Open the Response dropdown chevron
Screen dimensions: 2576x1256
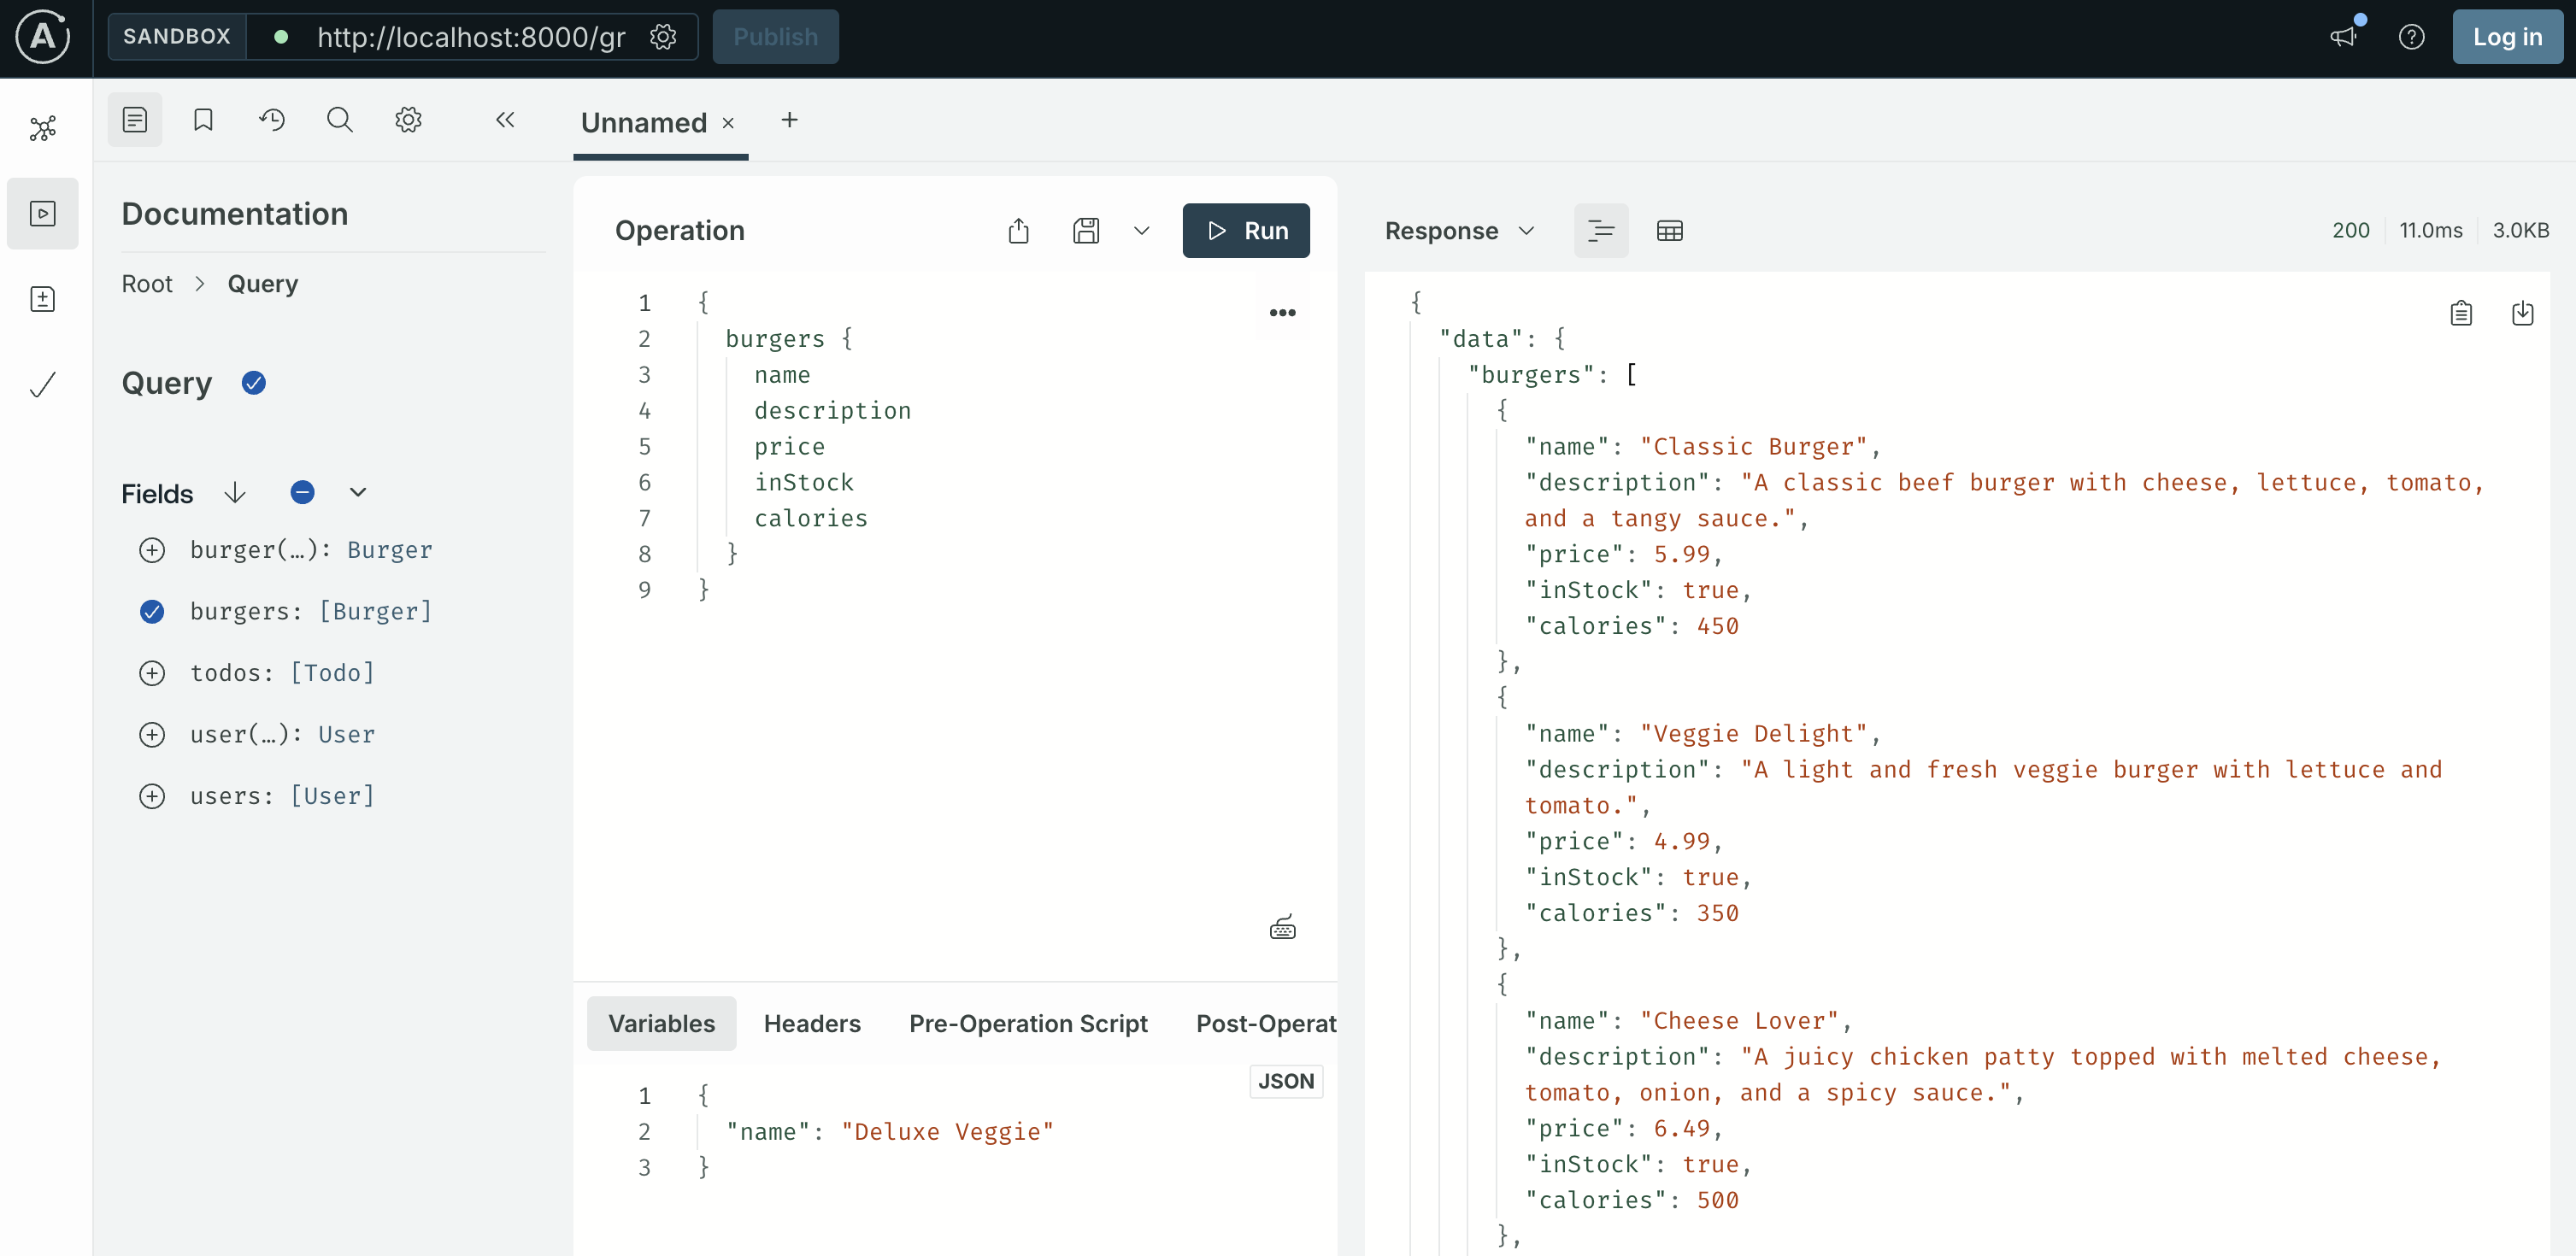1526,231
